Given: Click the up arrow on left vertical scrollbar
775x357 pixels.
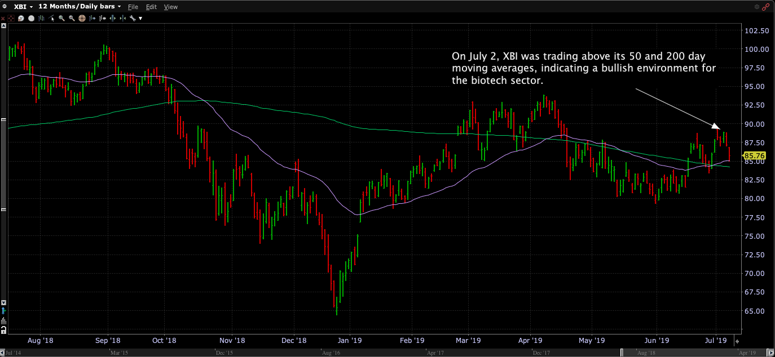Looking at the screenshot, I should (x=3, y=26).
